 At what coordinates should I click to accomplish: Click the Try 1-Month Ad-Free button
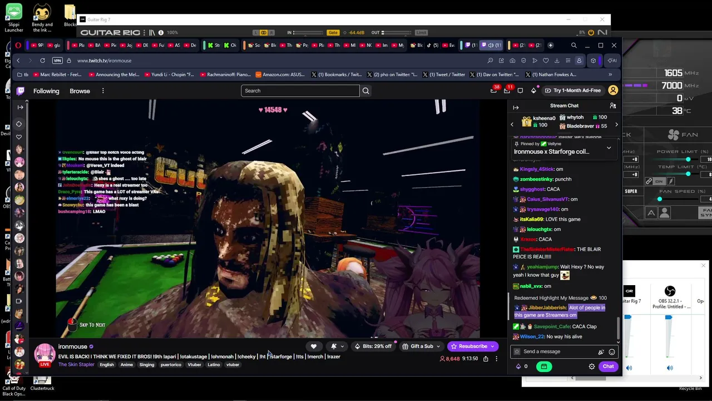pos(573,90)
